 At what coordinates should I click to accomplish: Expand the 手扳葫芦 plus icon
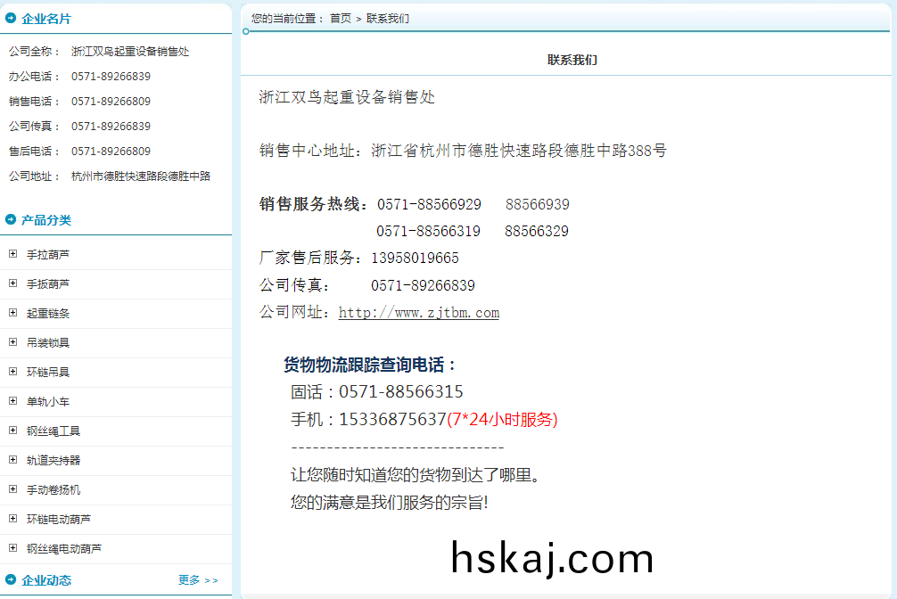(12, 283)
